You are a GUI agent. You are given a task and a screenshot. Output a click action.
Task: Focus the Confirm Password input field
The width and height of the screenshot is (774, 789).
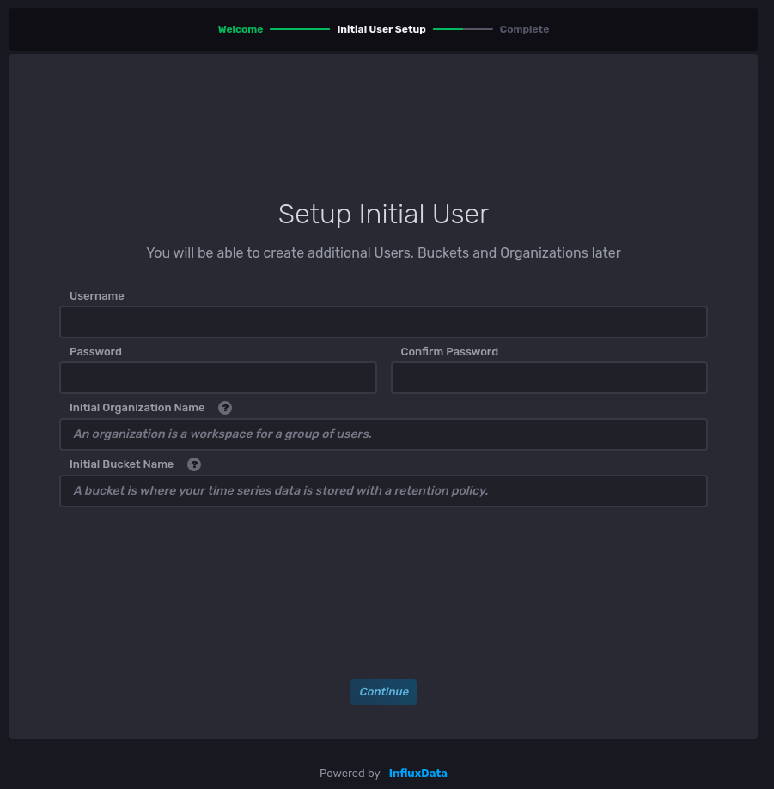pyautogui.click(x=549, y=378)
